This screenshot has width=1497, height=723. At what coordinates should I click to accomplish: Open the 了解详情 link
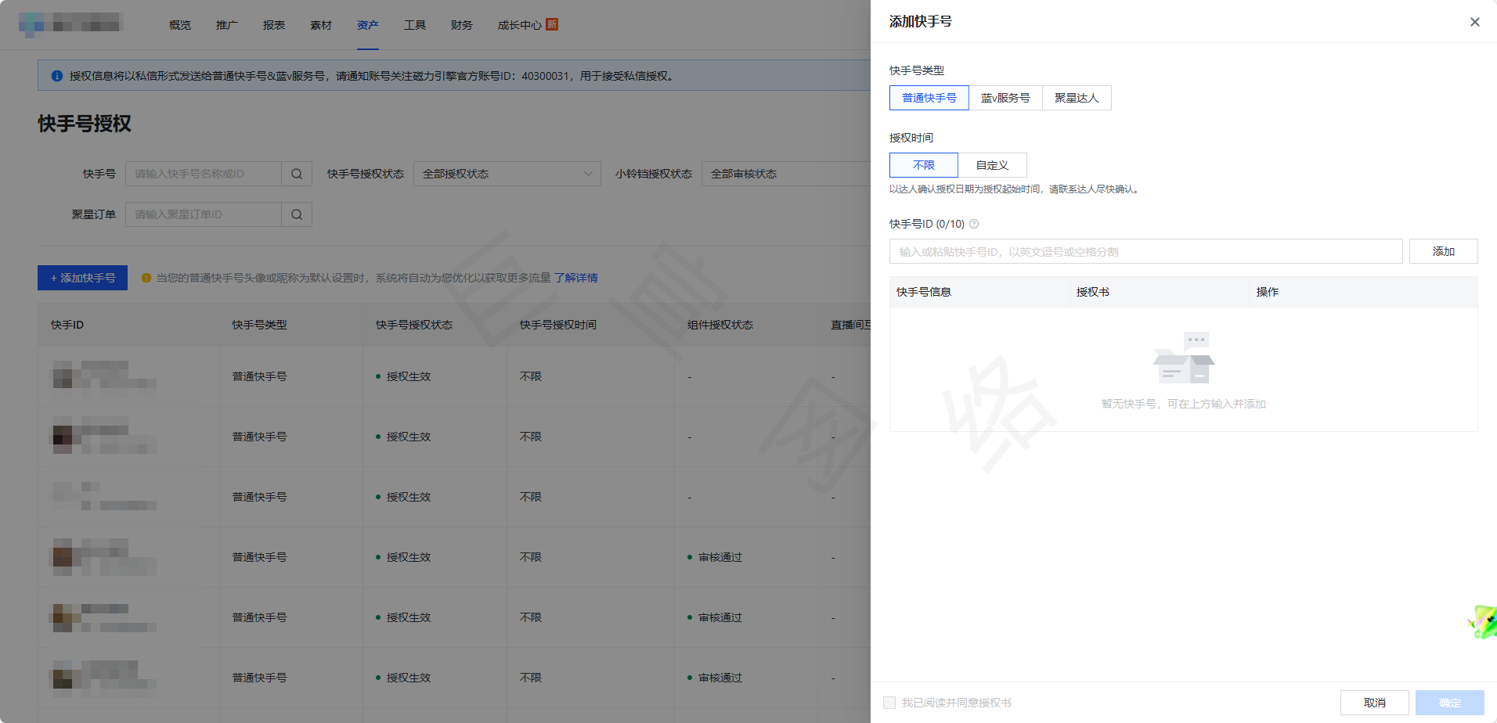575,278
